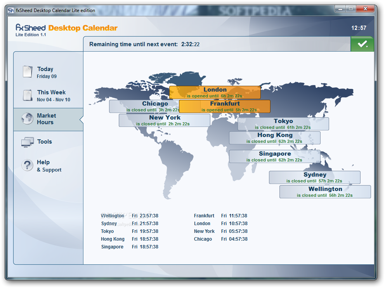Select the Hong Kong market box
Viewport: 385px width, 288px height.
click(x=275, y=138)
